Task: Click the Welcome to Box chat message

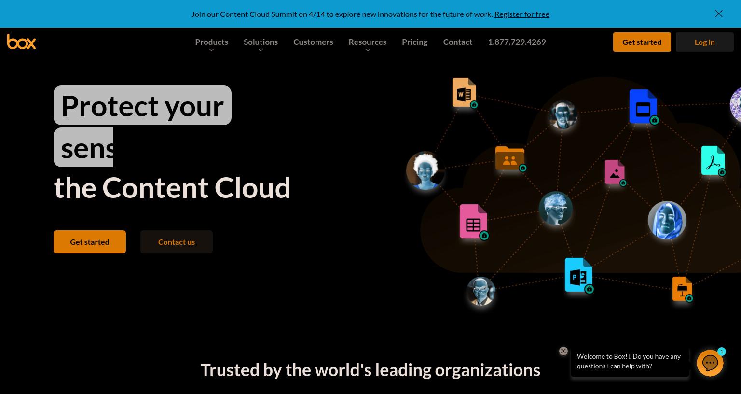Action: (630, 361)
